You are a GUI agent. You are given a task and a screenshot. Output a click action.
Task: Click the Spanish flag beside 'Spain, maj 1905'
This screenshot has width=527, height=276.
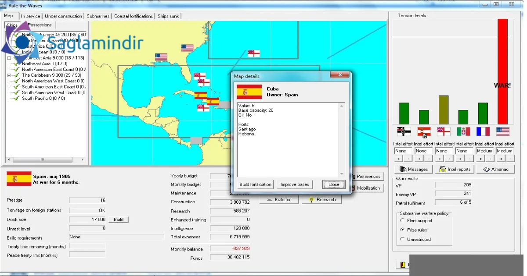pyautogui.click(x=19, y=179)
